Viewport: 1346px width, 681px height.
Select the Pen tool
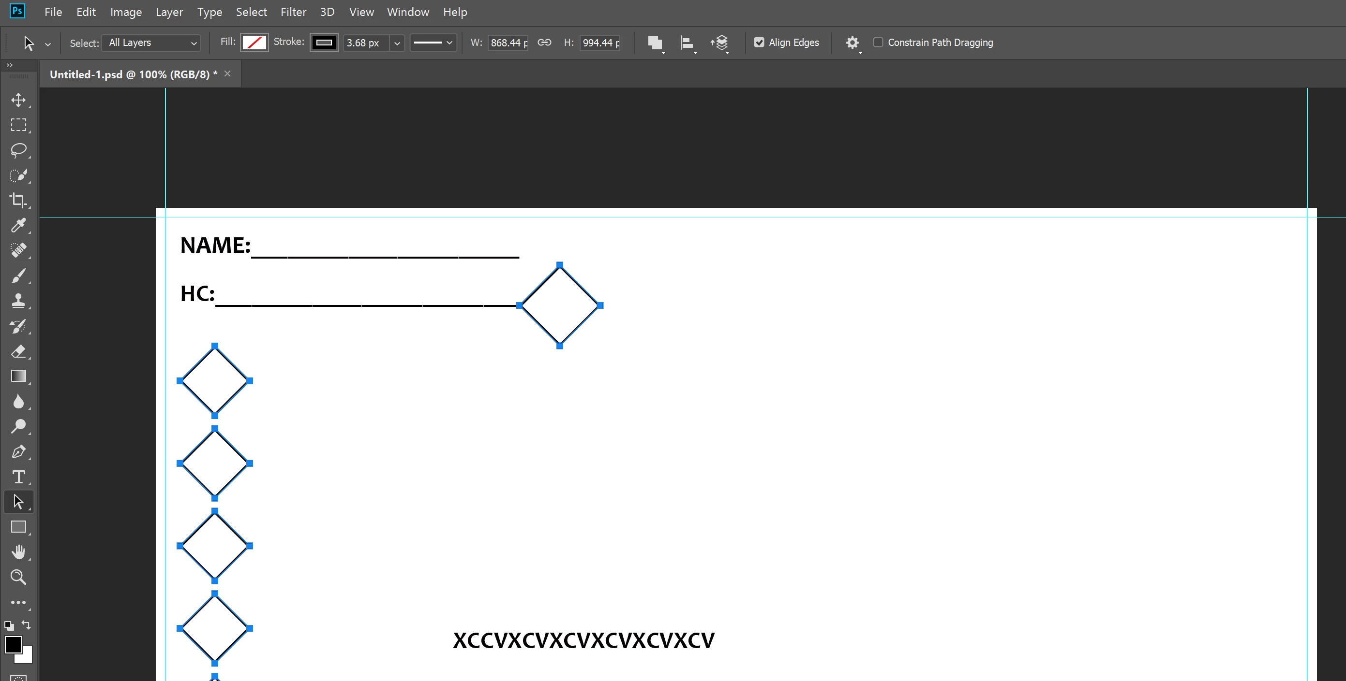pyautogui.click(x=18, y=452)
